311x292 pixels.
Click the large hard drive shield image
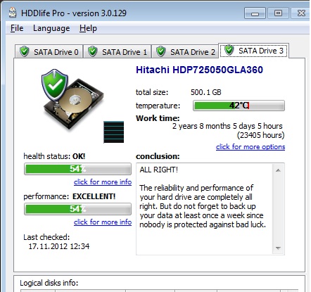pyautogui.click(x=72, y=99)
